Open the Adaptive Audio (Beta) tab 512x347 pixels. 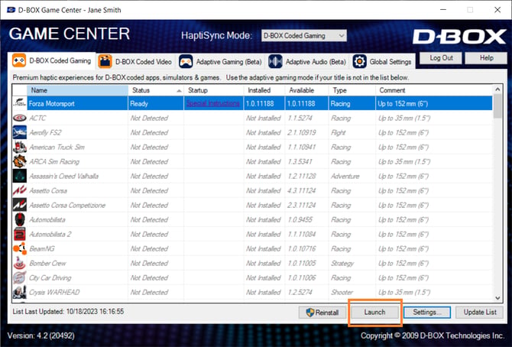point(307,61)
